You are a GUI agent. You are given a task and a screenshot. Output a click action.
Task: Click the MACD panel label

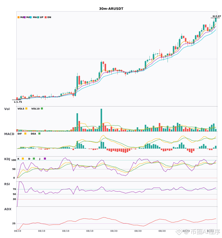9,134
